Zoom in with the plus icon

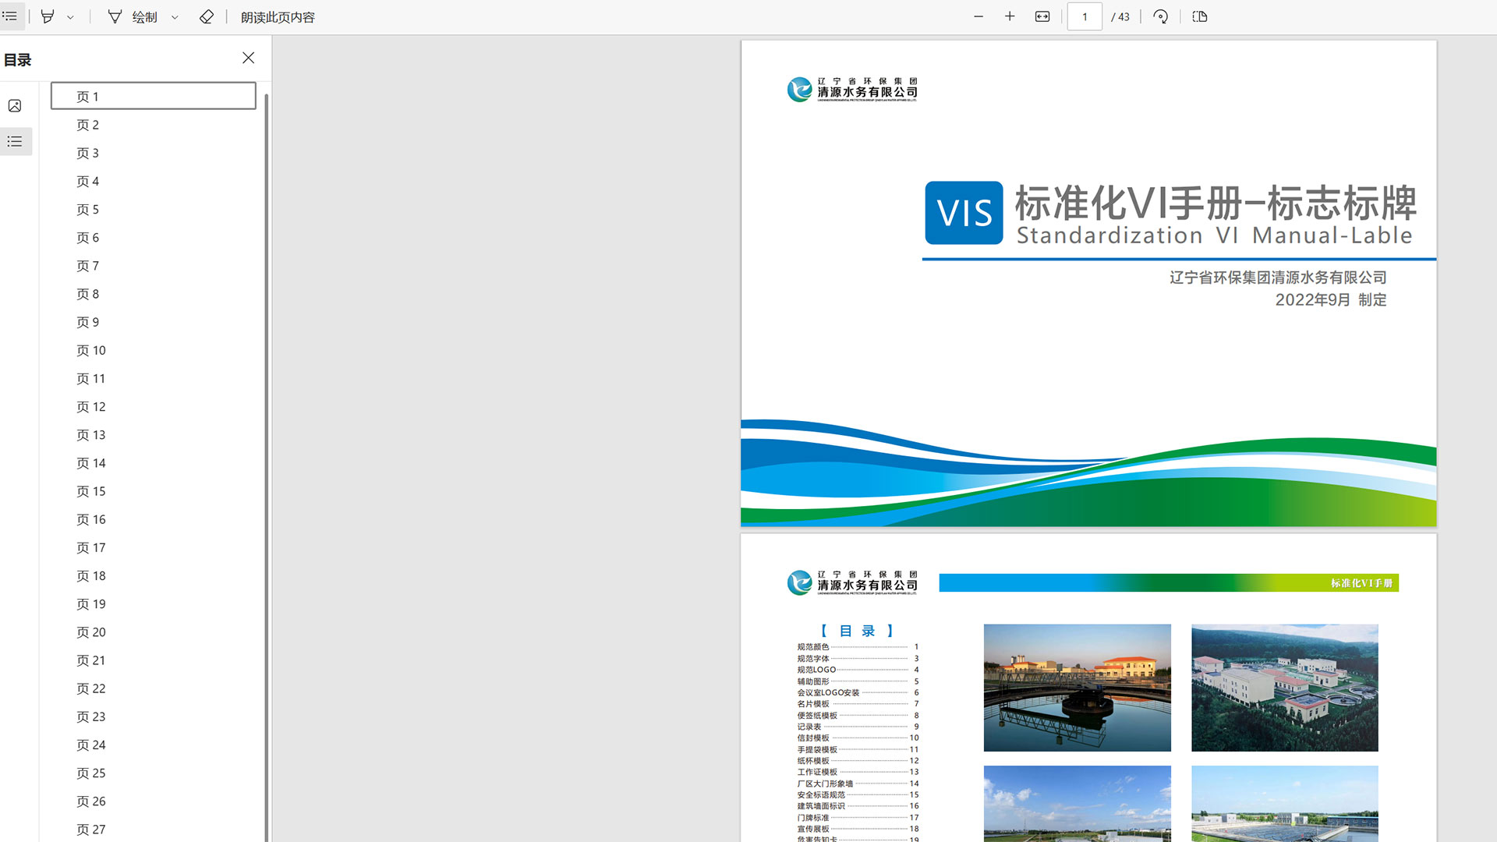1010,16
